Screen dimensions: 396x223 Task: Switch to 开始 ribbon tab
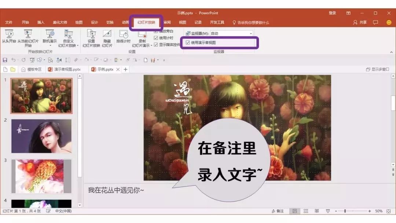[25, 22]
